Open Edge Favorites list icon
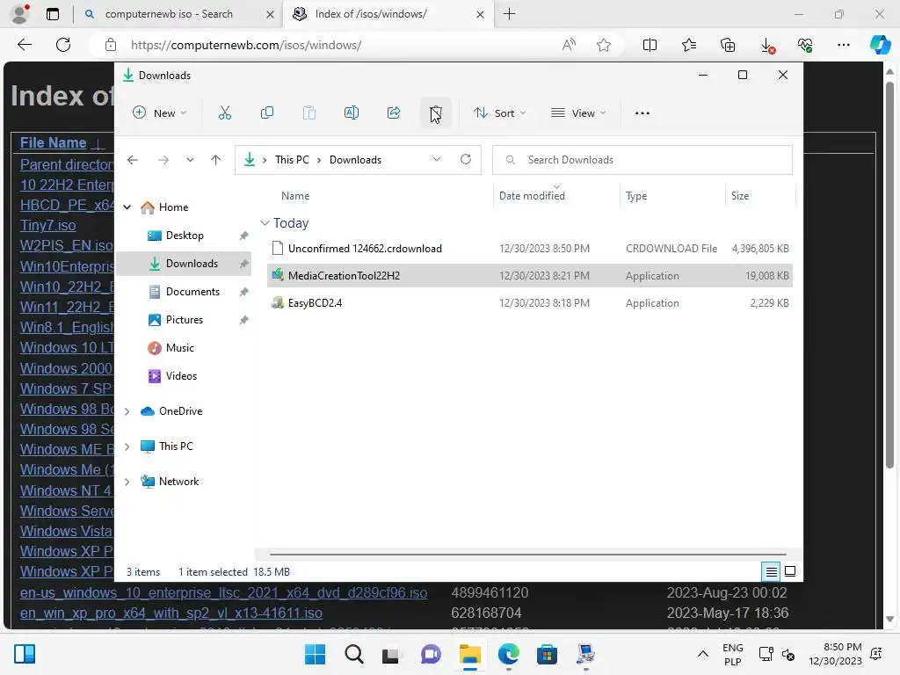 tap(689, 45)
